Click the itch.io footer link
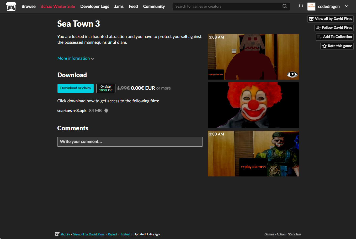The width and height of the screenshot is (356, 239). (65, 234)
